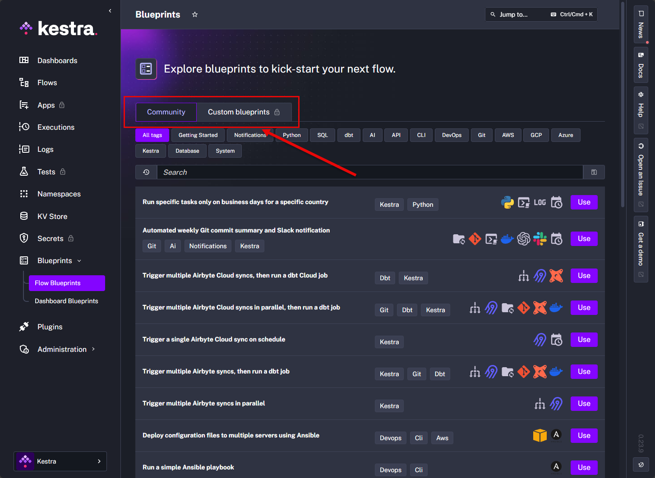
Task: Use the multiple Airbyte syncs in parallel blueprint
Action: tap(584, 404)
